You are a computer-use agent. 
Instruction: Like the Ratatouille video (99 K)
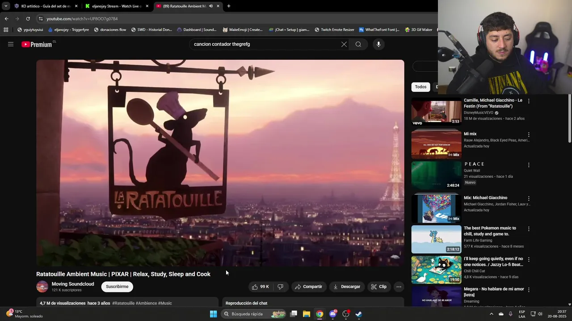tap(261, 287)
